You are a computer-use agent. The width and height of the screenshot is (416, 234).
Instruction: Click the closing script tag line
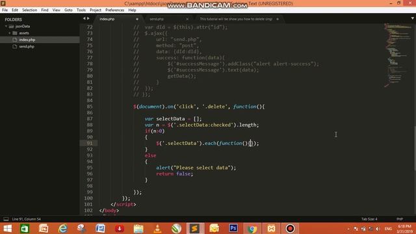click(123, 204)
